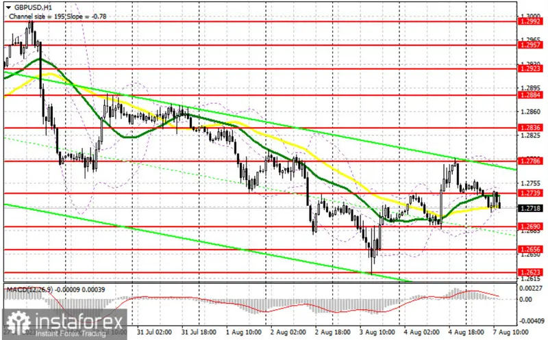Click the MACD scale value -0.00409
The width and height of the screenshot is (548, 340).
click(x=532, y=321)
